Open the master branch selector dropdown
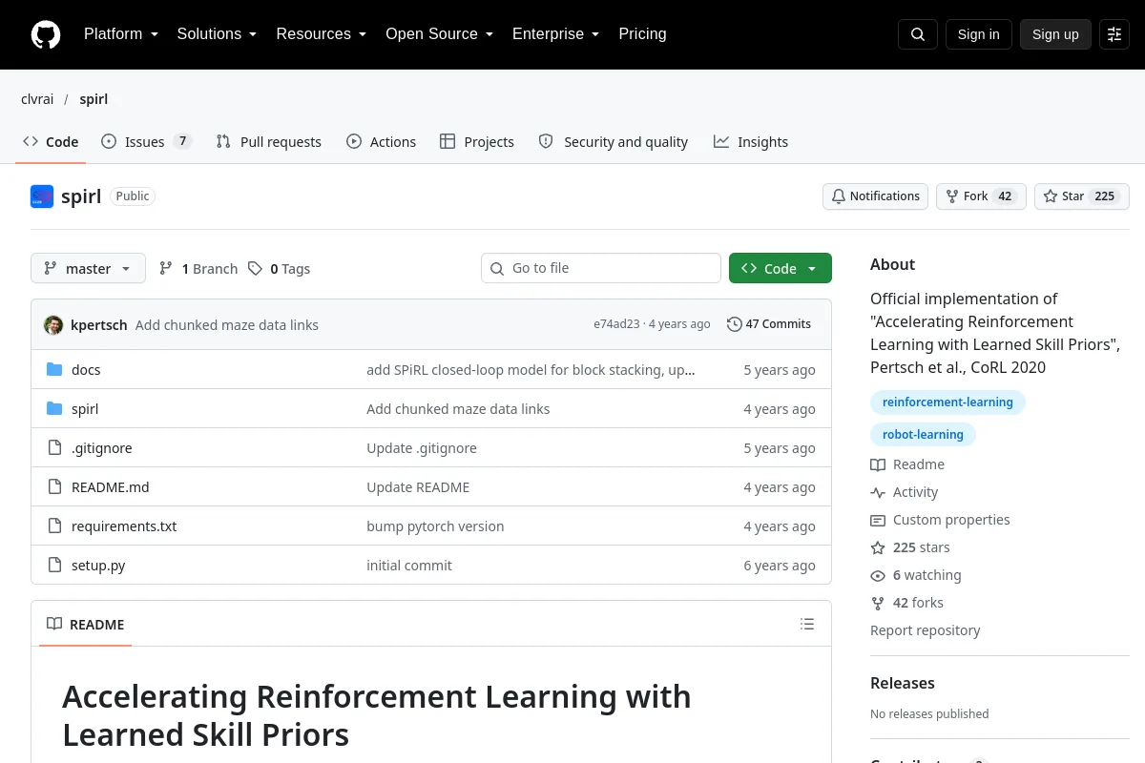This screenshot has height=763, width=1145. coord(88,269)
